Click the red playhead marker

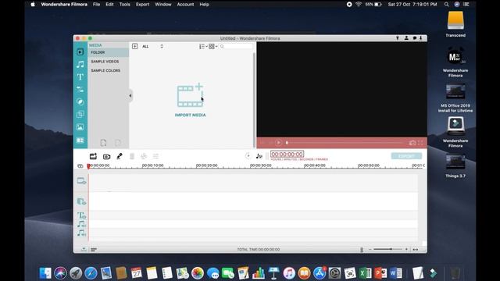pos(88,166)
